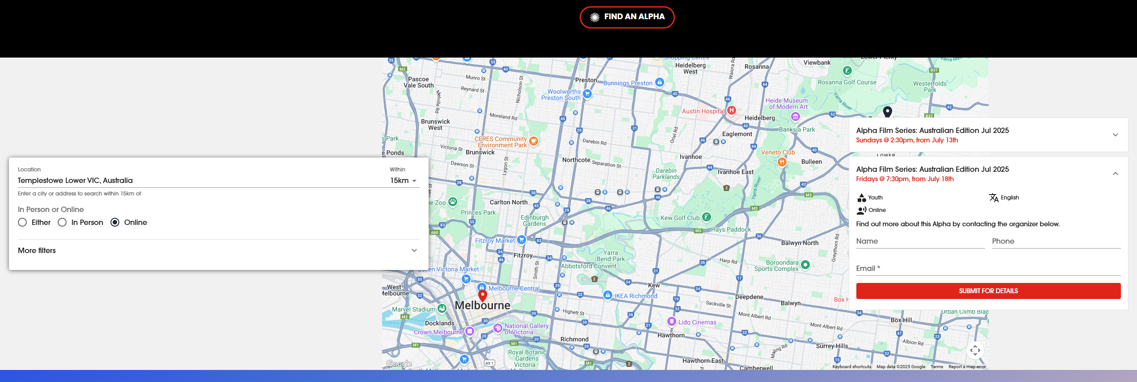
Task: Select the Online radio option
Action: 115,222
